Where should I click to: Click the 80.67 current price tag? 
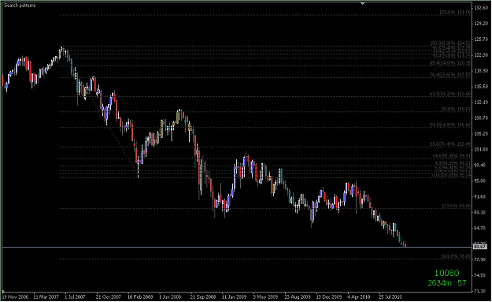tap(479, 247)
